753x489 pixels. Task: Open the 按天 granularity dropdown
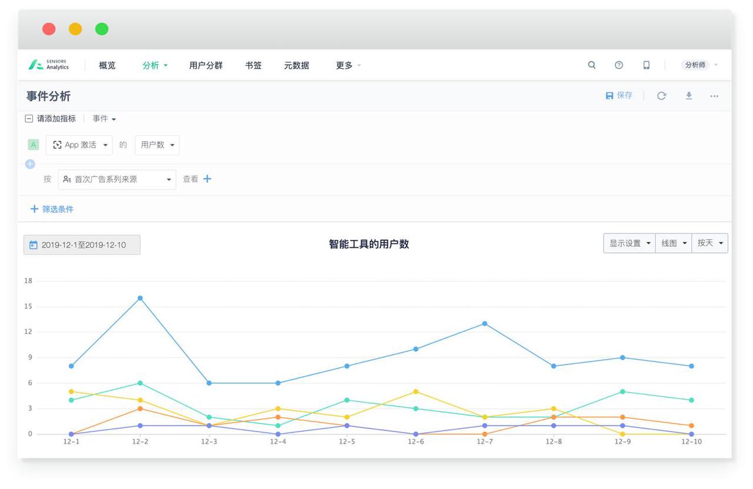tap(710, 243)
